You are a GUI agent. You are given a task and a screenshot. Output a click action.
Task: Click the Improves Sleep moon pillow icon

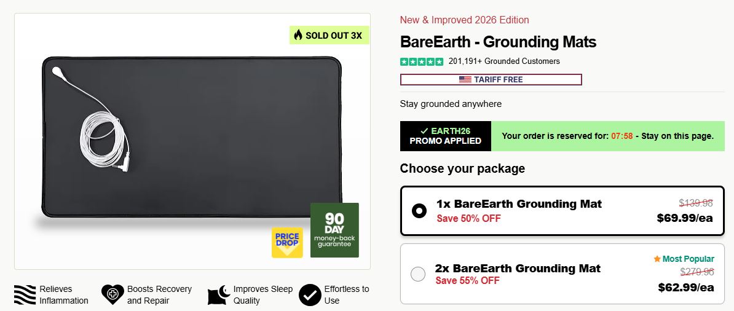coord(219,295)
